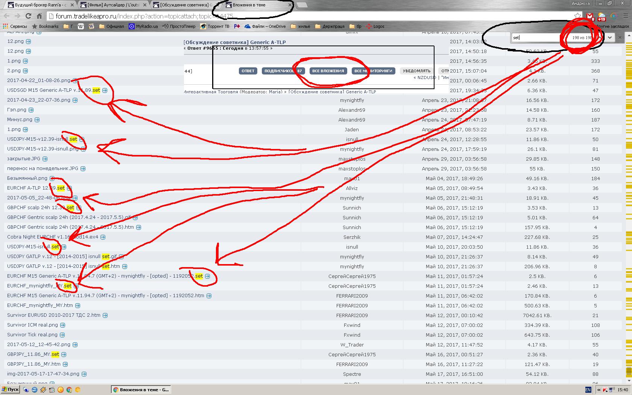Switch to the Будущий брокер Rann'a tab
The height and width of the screenshot is (395, 632).
[40, 5]
